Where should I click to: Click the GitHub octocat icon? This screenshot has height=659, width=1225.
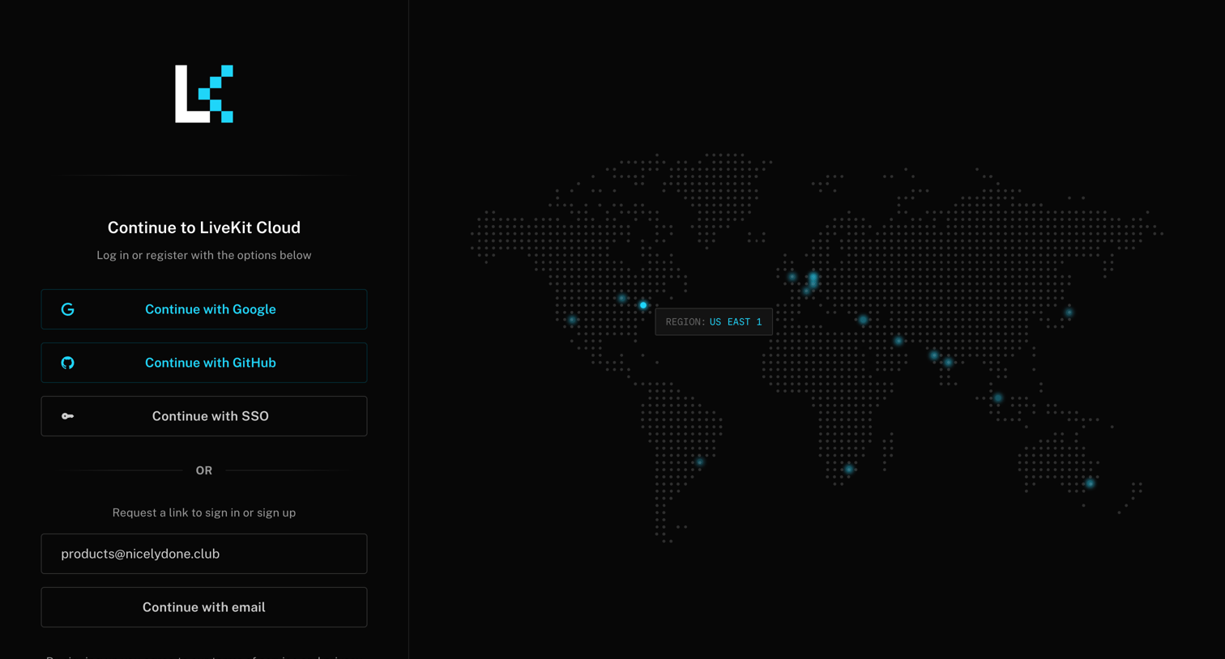point(68,363)
